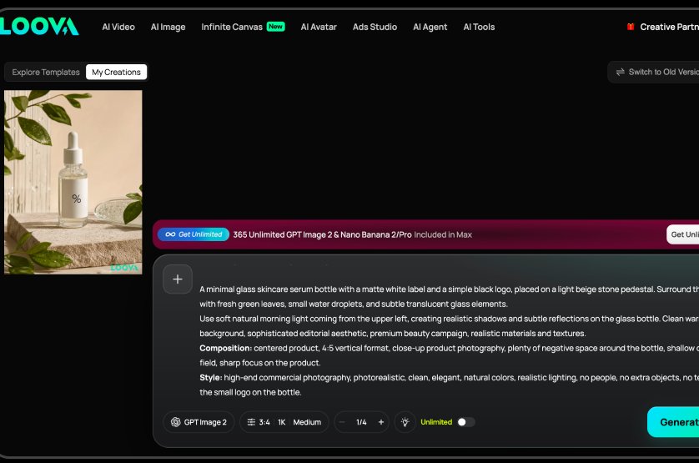Select the My Creations tab
The image size is (699, 463).
pyautogui.click(x=116, y=72)
